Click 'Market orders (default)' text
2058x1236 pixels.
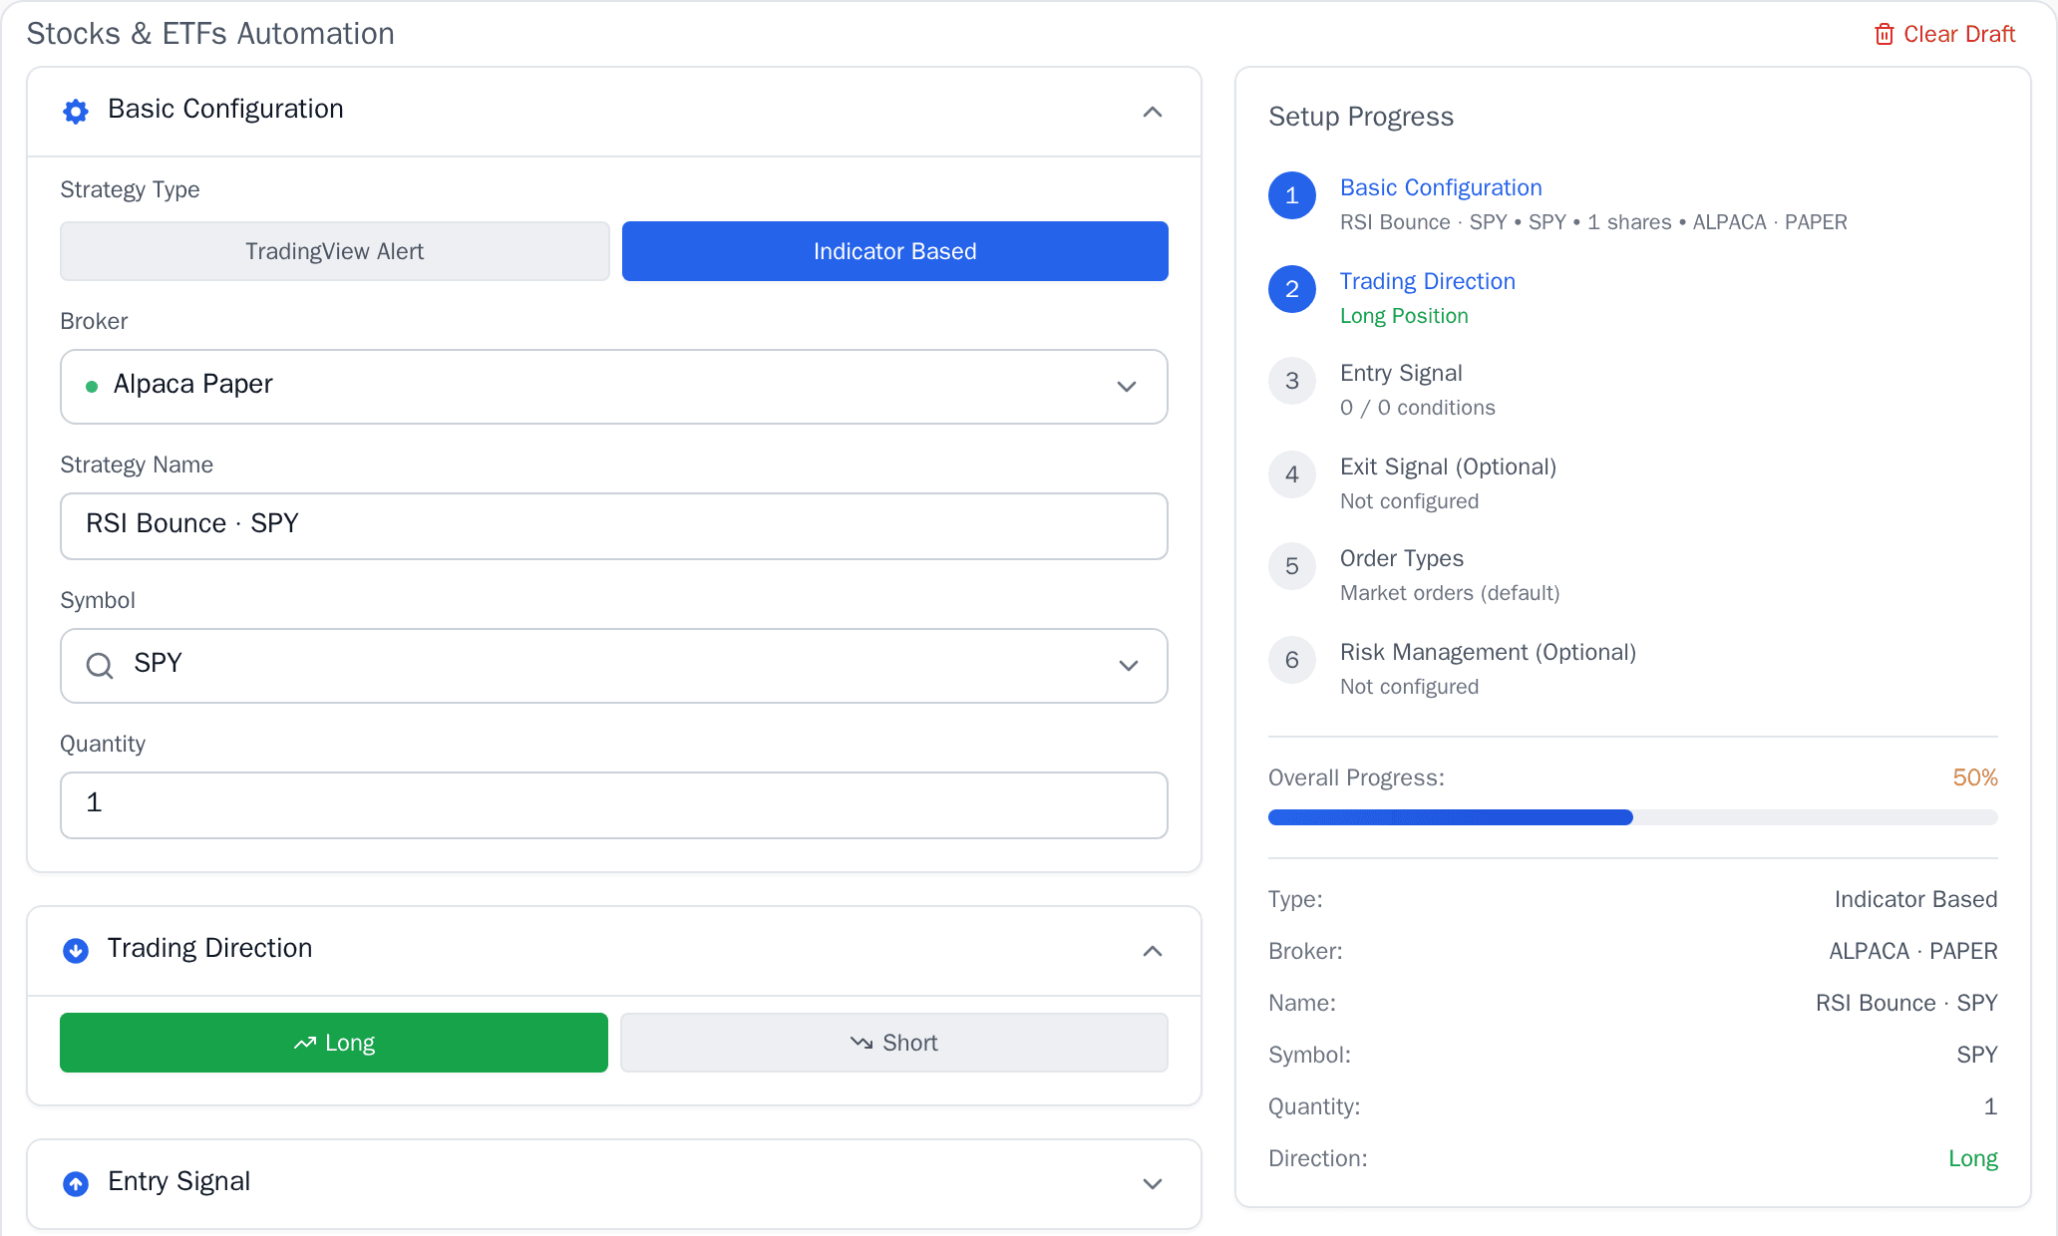tap(1450, 593)
